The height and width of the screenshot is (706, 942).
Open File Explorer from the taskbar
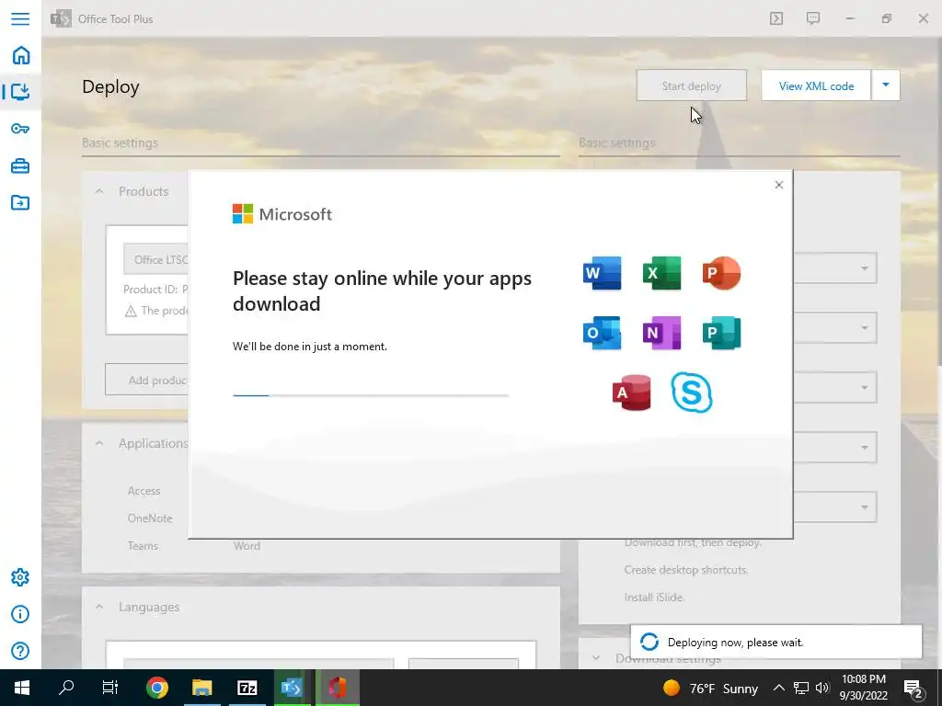click(201, 688)
